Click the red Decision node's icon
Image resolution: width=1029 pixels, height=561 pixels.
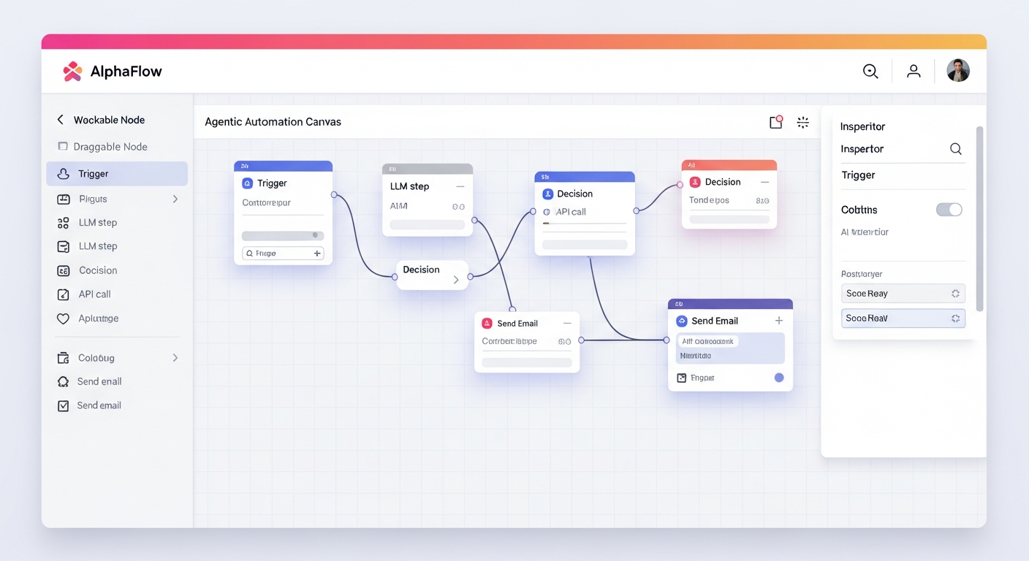click(696, 182)
